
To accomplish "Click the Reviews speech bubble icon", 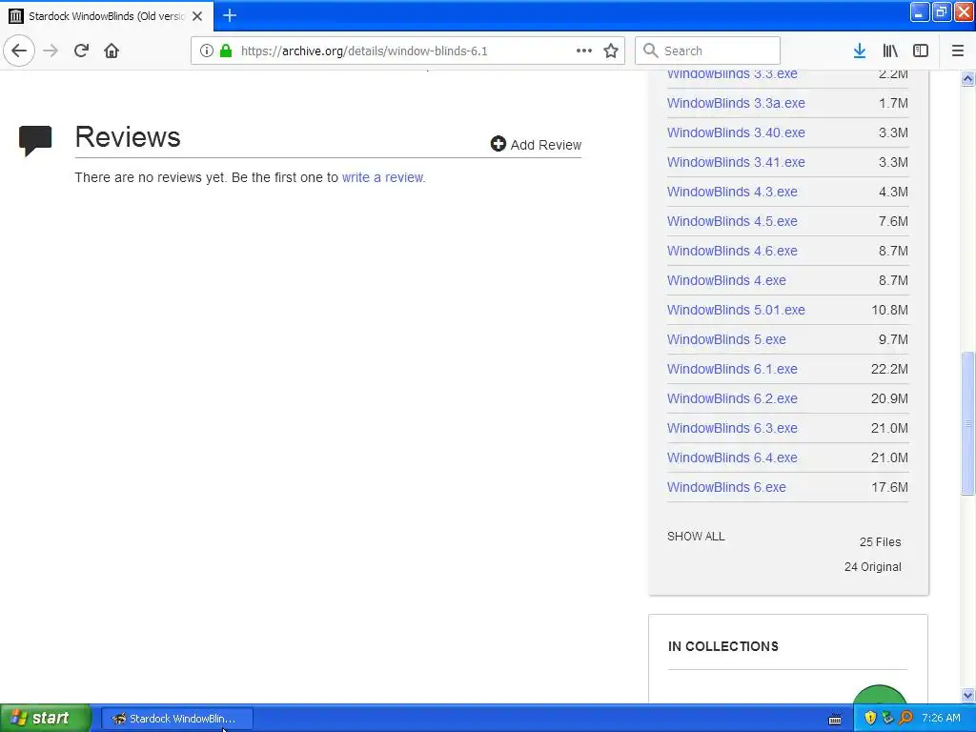I will pos(35,141).
